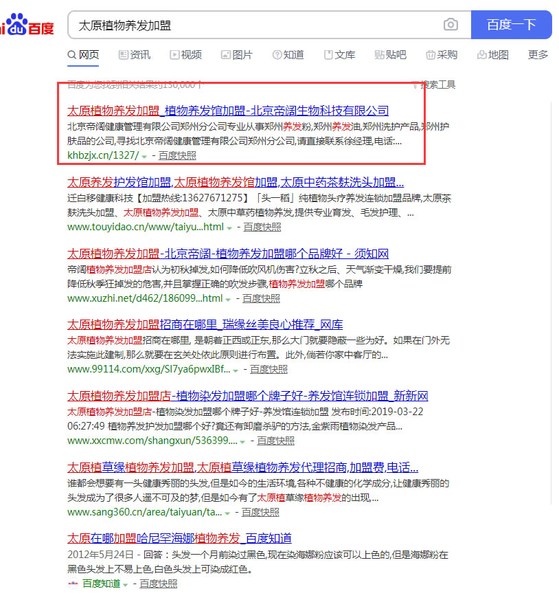The image size is (559, 600).
Task: Open the 更多 (more) menu
Action: click(x=538, y=54)
